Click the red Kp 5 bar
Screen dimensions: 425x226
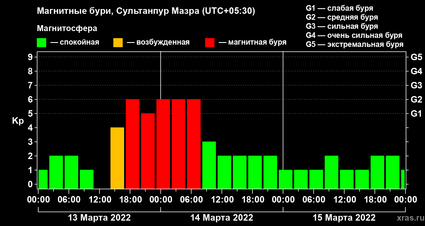148,151
